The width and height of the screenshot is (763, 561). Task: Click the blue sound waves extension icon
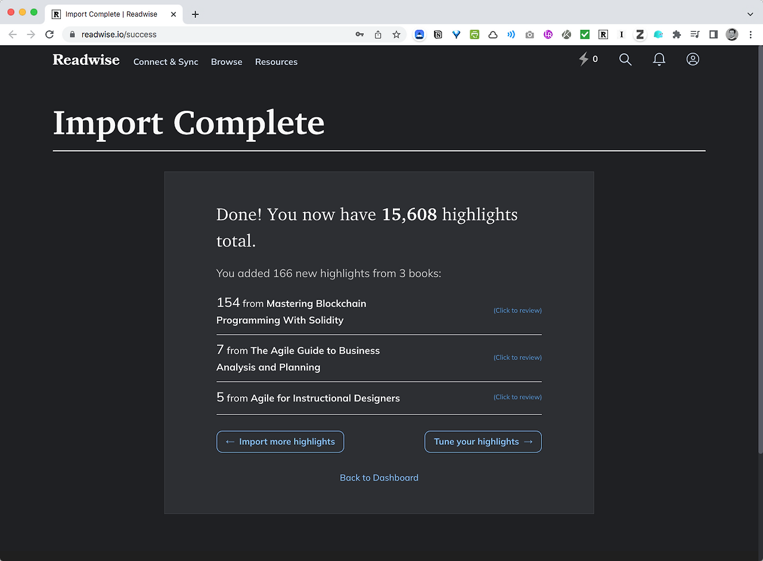(511, 35)
